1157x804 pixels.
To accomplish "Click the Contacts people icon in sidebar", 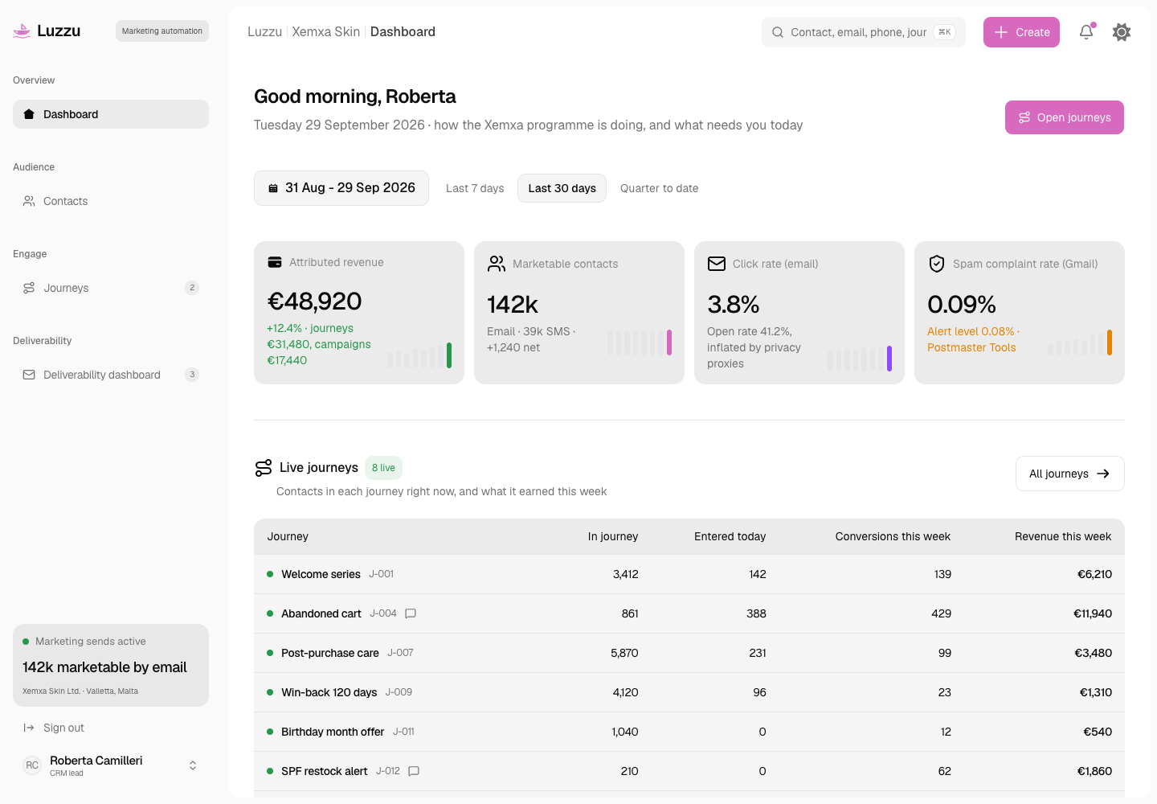I will coord(29,201).
